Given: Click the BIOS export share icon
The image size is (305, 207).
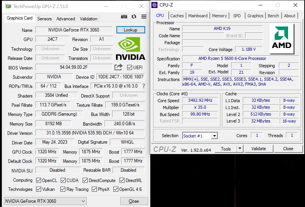Looking at the screenshot, I should (118, 67).
